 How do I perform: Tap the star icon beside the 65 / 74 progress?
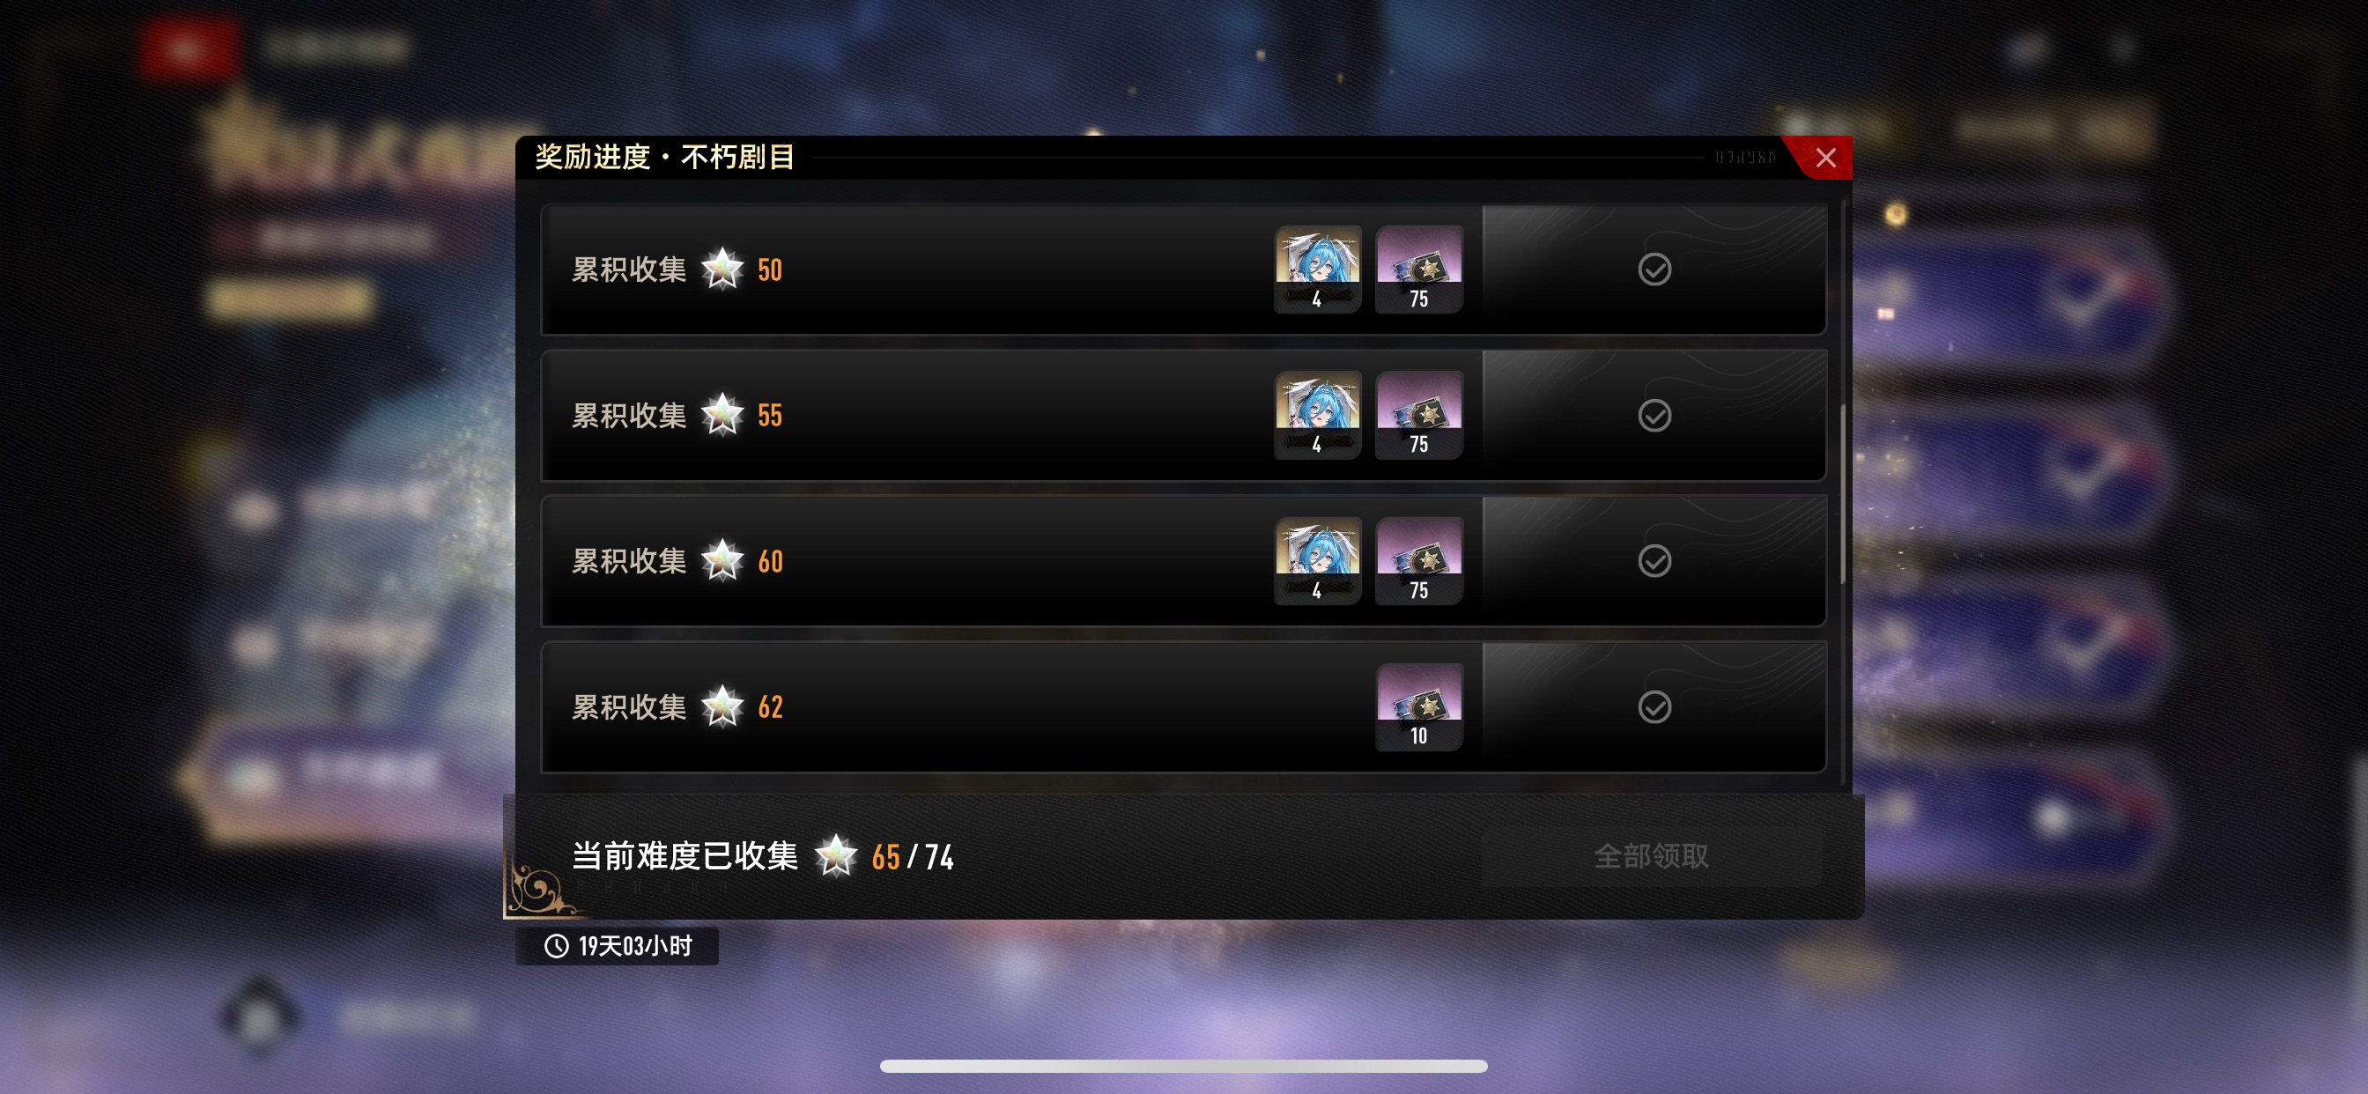[x=836, y=856]
